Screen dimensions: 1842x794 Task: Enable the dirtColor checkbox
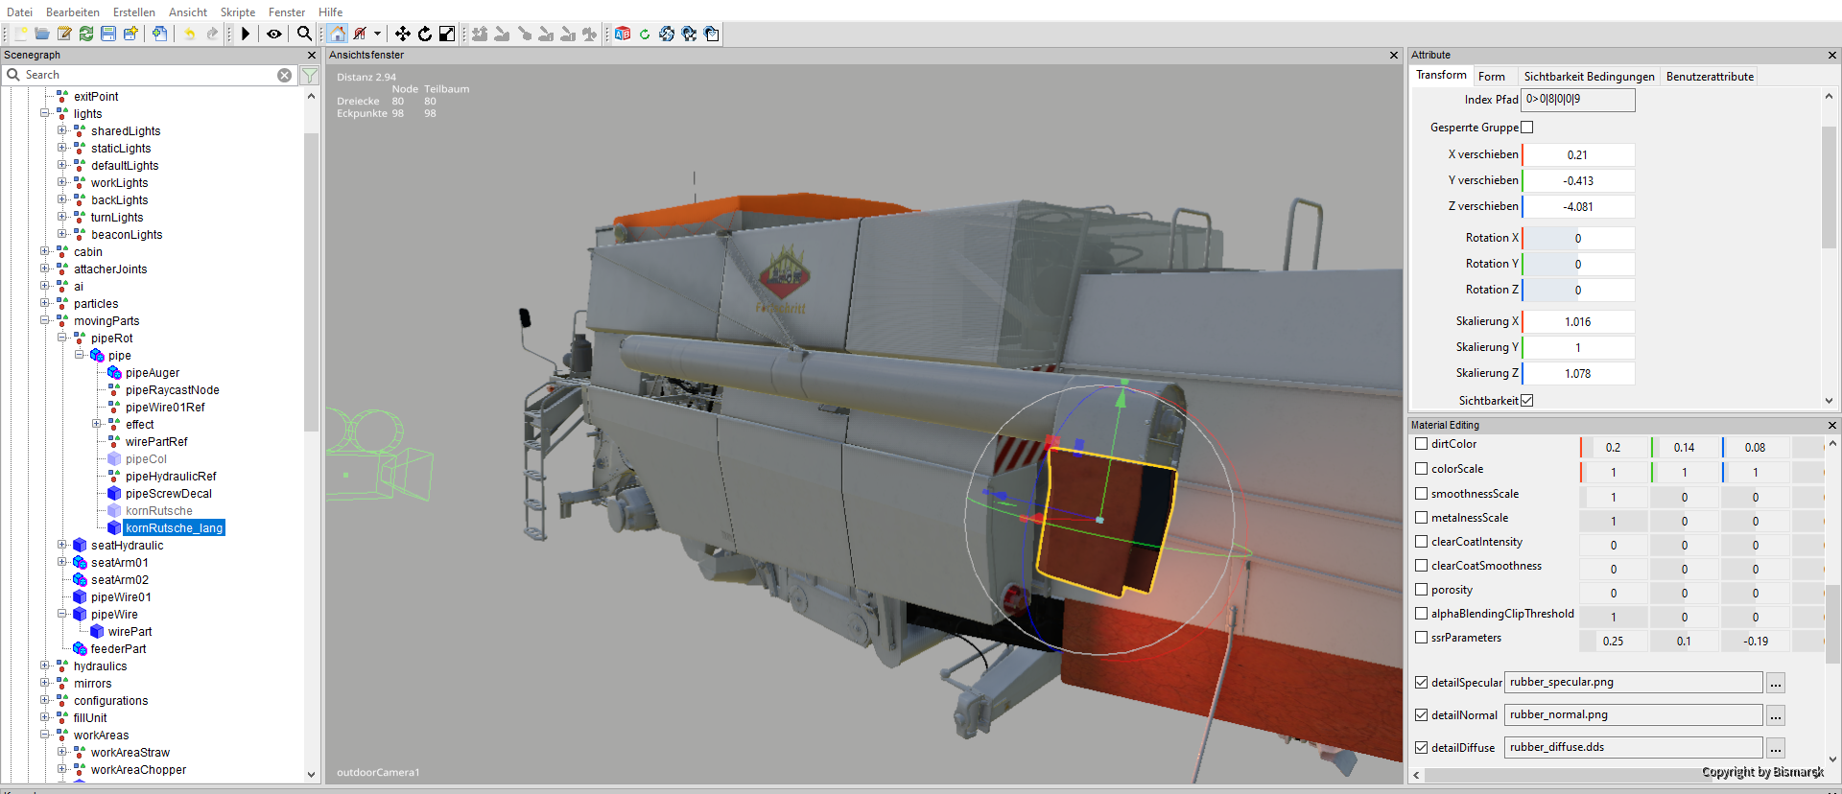point(1422,444)
